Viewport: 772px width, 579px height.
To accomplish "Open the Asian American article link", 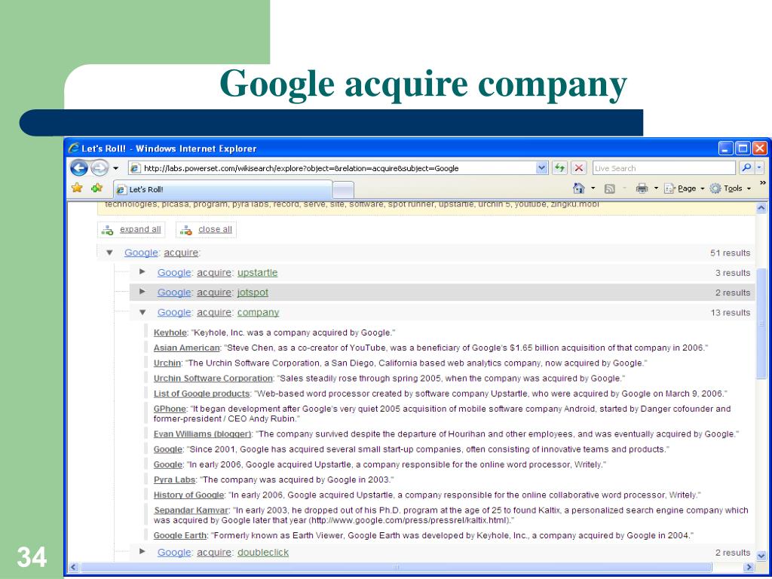I will pyautogui.click(x=186, y=348).
